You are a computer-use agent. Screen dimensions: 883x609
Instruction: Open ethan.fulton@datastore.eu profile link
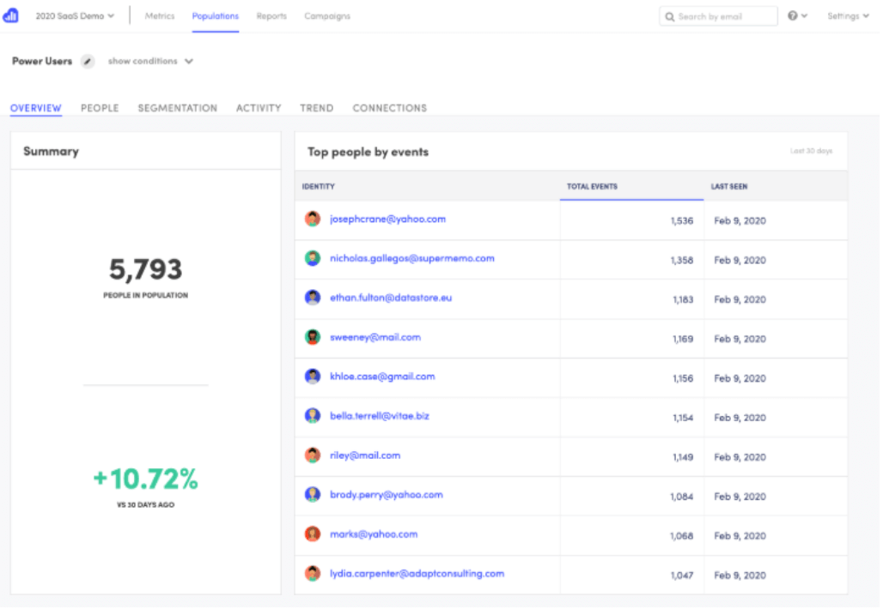391,298
